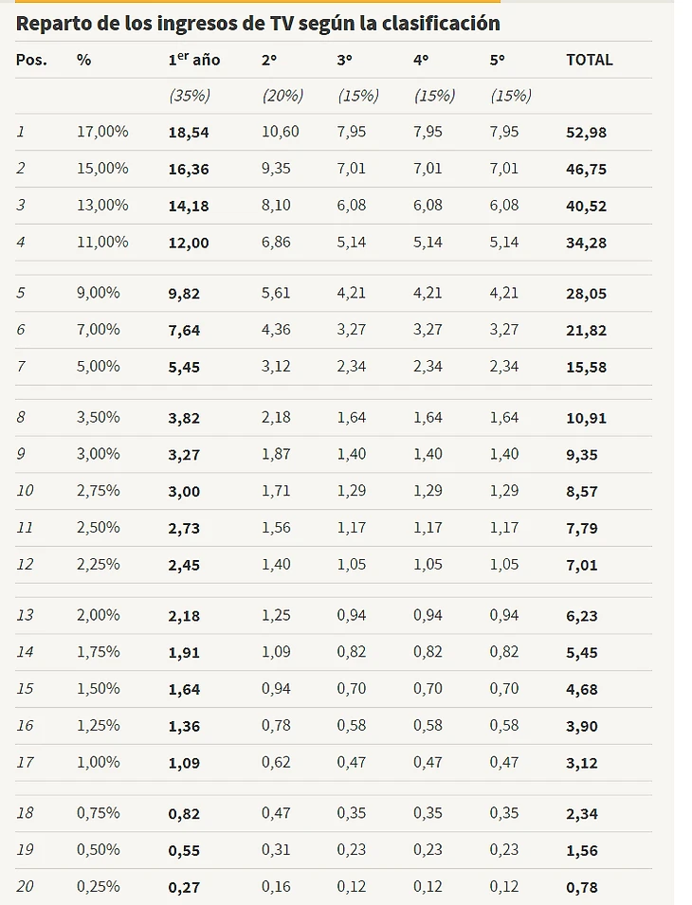Select total 0,78 for position 20

click(x=582, y=888)
